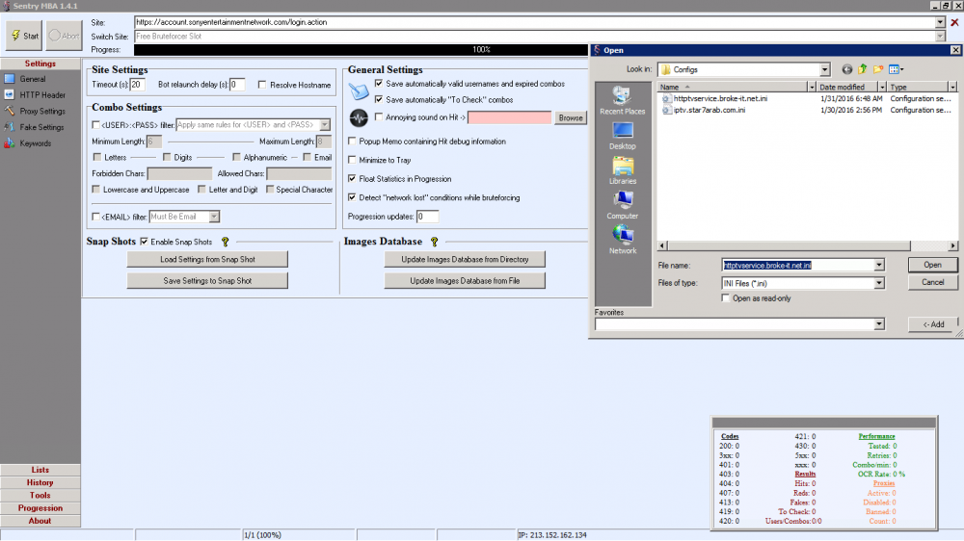This screenshot has height=541, width=964.
Task: Open HTTP Header settings page
Action: pos(41,95)
